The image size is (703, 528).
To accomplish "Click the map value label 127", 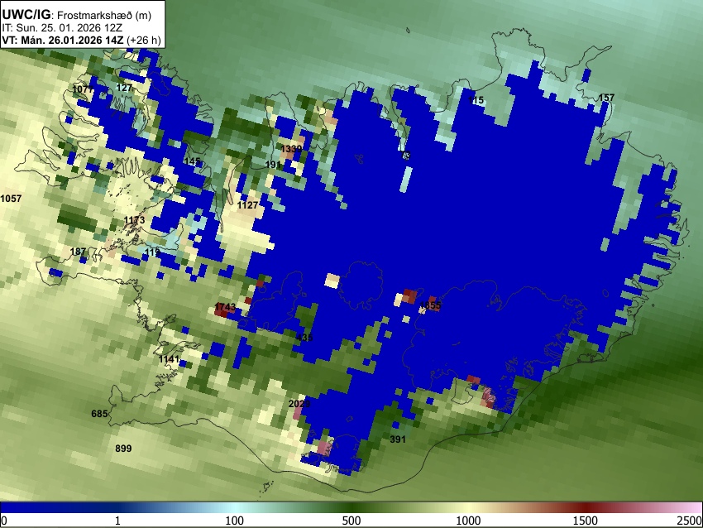I will coord(124,88).
